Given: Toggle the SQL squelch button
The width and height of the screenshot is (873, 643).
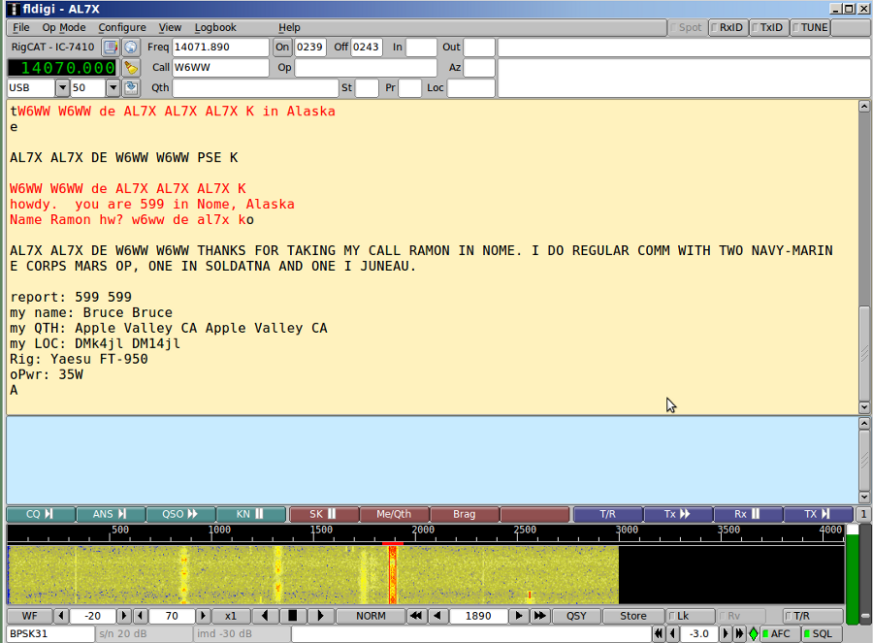Looking at the screenshot, I should point(820,634).
